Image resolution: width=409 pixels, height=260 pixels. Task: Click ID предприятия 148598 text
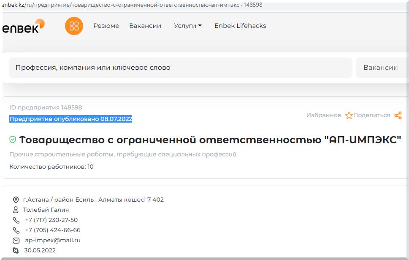[46, 107]
